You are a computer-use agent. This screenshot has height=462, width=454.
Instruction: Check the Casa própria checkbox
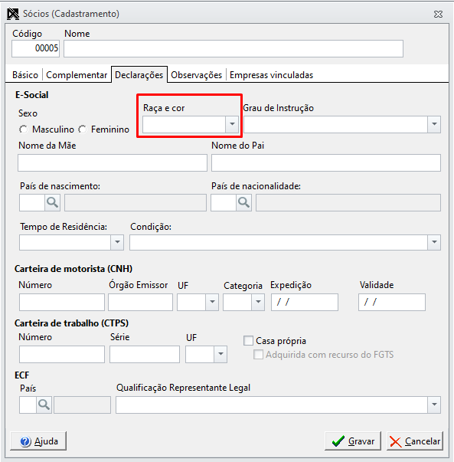tap(248, 341)
